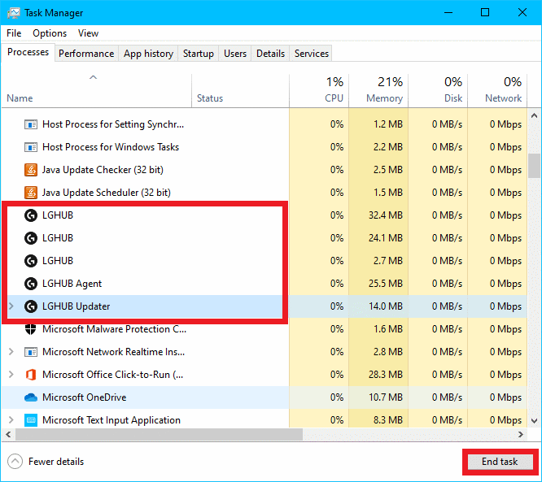Image resolution: width=542 pixels, height=482 pixels.
Task: Click the LGHUB Agent icon
Action: pos(31,284)
